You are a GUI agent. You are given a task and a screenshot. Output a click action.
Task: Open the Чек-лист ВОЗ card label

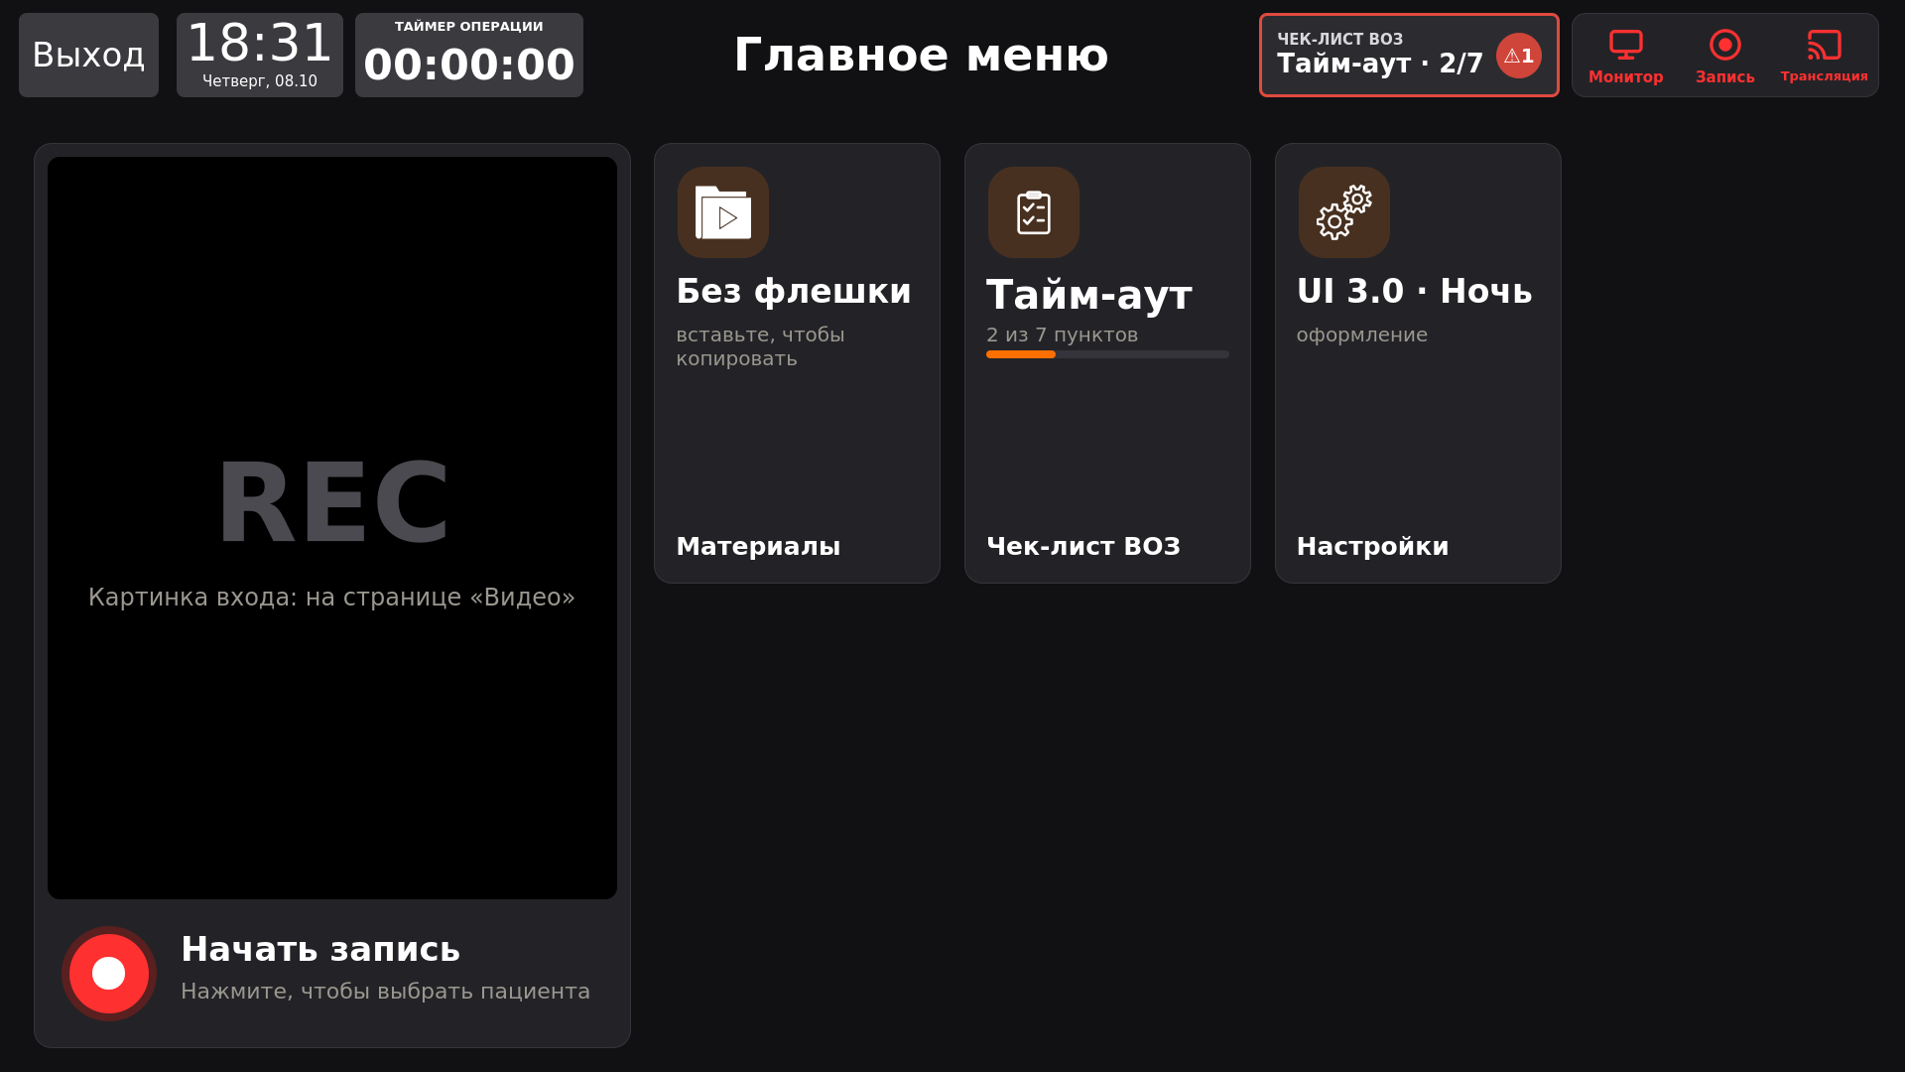tap(1083, 546)
